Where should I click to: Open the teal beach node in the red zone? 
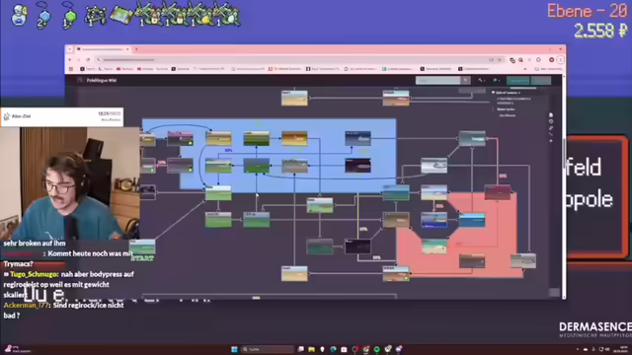click(434, 247)
